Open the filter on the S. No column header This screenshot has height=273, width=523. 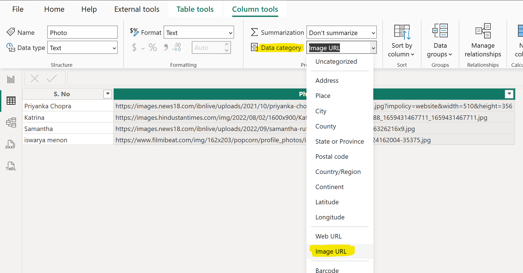point(108,94)
